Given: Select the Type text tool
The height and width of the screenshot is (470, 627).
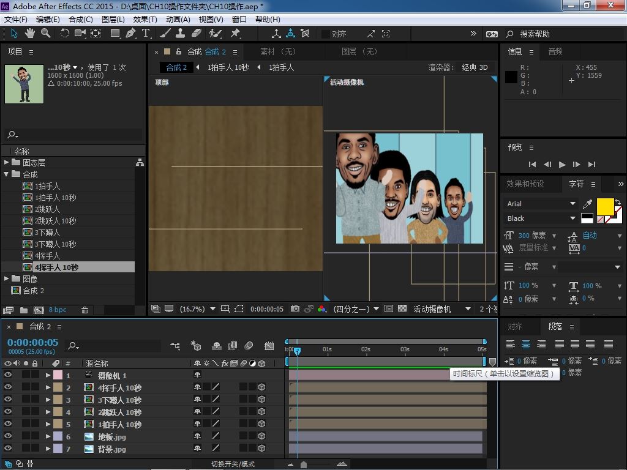Looking at the screenshot, I should click(x=146, y=34).
